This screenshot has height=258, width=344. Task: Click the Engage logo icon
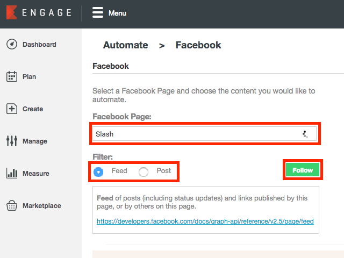12,12
